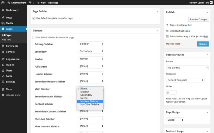Open the Plugins icon in sidebar
214x133 pixels.
(x=3, y=65)
